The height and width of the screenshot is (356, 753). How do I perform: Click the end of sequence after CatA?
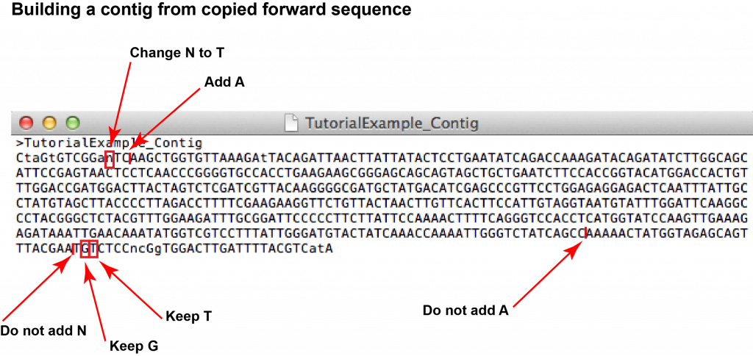(335, 250)
